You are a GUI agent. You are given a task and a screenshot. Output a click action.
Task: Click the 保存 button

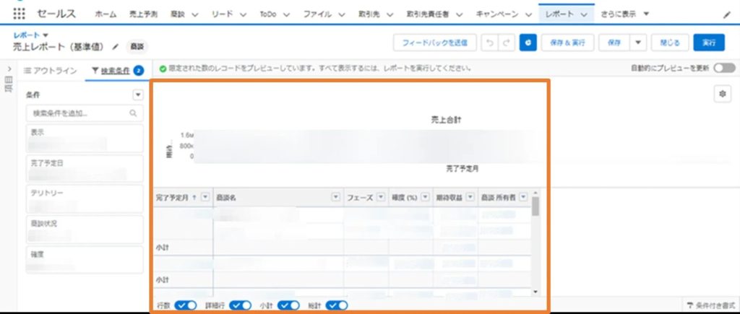614,43
